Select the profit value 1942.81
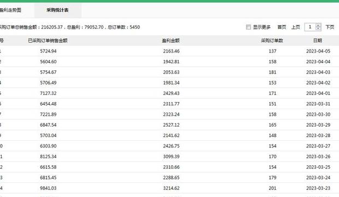 [171, 62]
